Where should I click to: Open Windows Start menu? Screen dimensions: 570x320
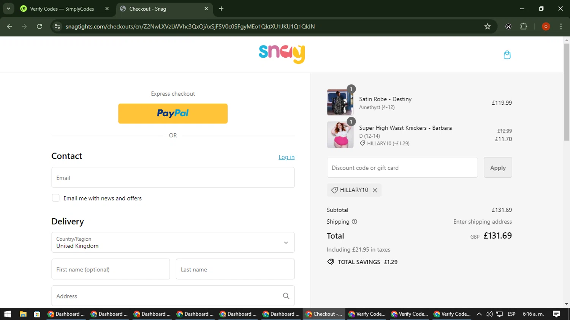(8, 314)
